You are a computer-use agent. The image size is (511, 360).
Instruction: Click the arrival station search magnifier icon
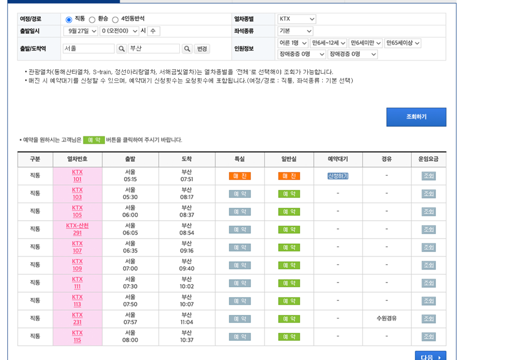(x=187, y=49)
